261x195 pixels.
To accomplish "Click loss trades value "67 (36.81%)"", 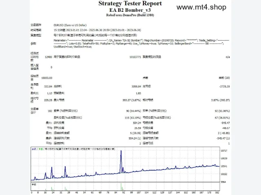I will (222, 118).
